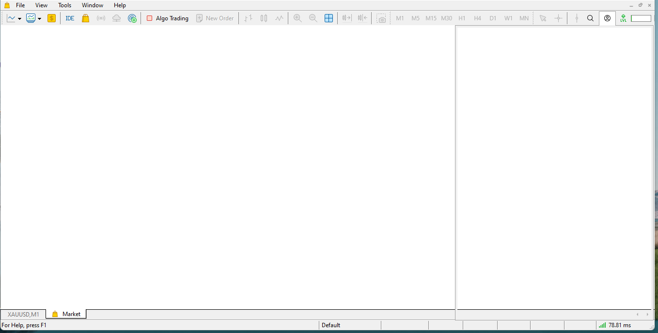Open the Signals broadcast icon
The height and width of the screenshot is (333, 658).
[101, 18]
